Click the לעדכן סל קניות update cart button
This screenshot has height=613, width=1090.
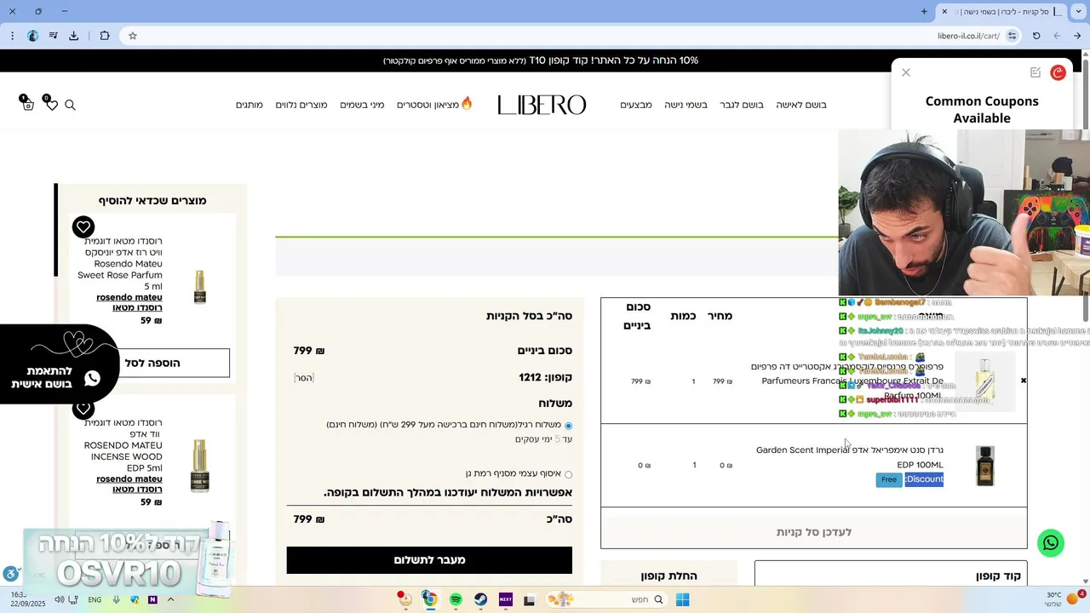814,532
